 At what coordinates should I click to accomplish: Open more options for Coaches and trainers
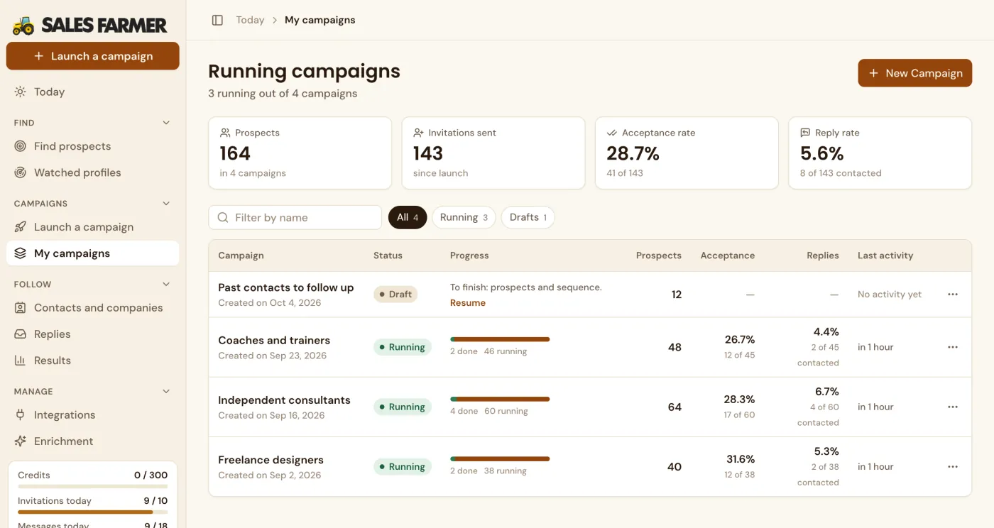[x=953, y=347]
